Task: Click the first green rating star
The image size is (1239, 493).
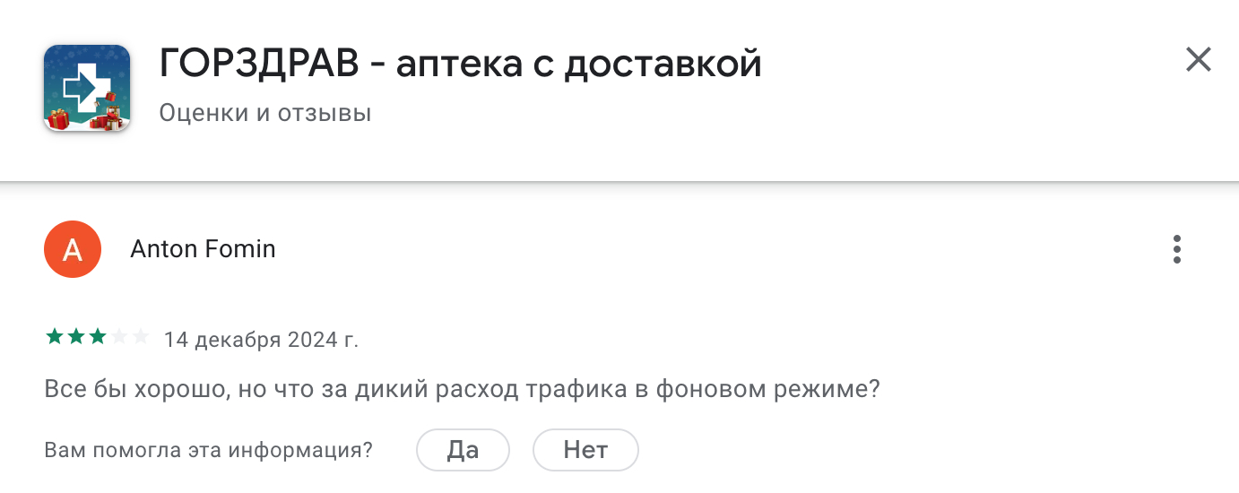Action: tap(55, 338)
